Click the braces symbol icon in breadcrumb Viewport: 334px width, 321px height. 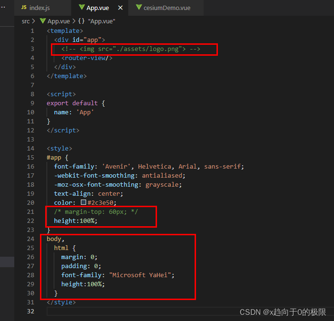pyautogui.click(x=81, y=21)
